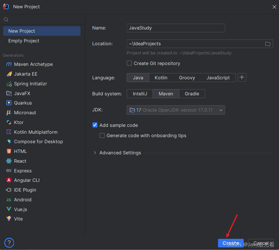Select New Project in the sidebar
Screen dimensions: 279x250
pos(42,31)
